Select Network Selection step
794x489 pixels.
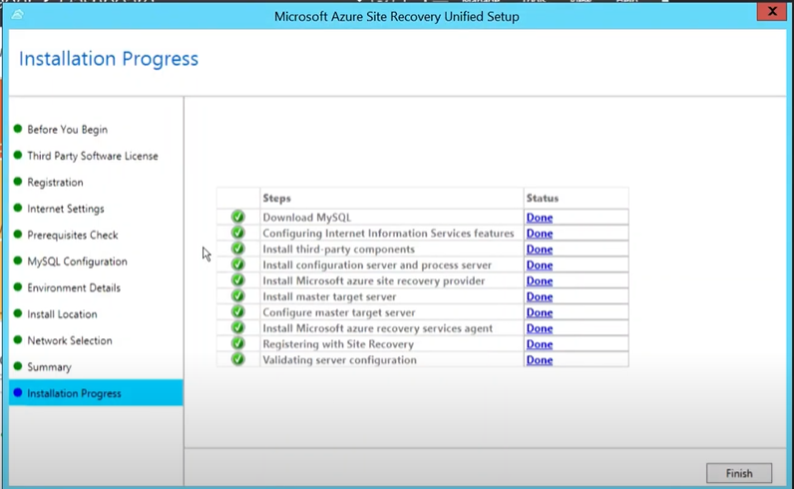(x=70, y=340)
